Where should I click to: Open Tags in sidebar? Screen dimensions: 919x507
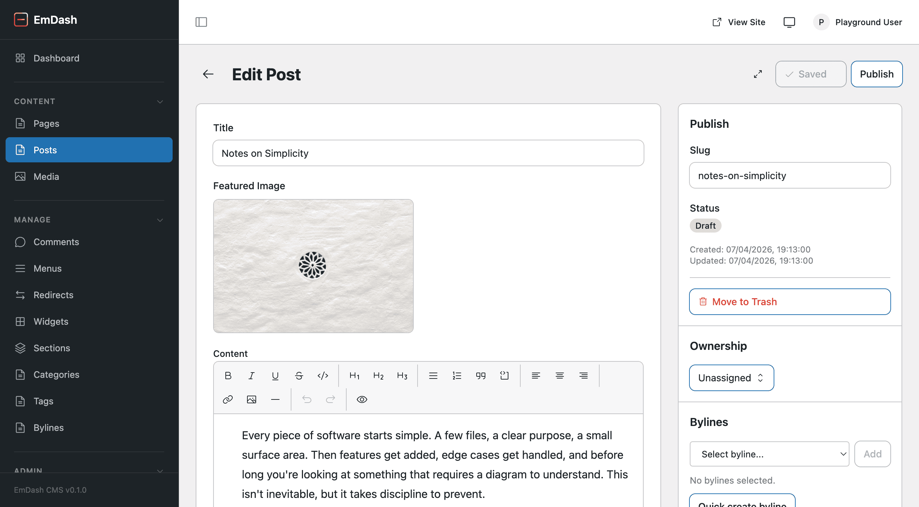[x=89, y=401]
